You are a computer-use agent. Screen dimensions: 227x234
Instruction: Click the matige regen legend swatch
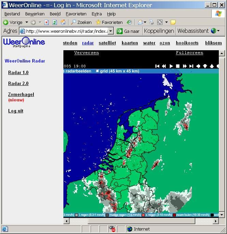tap(107, 215)
